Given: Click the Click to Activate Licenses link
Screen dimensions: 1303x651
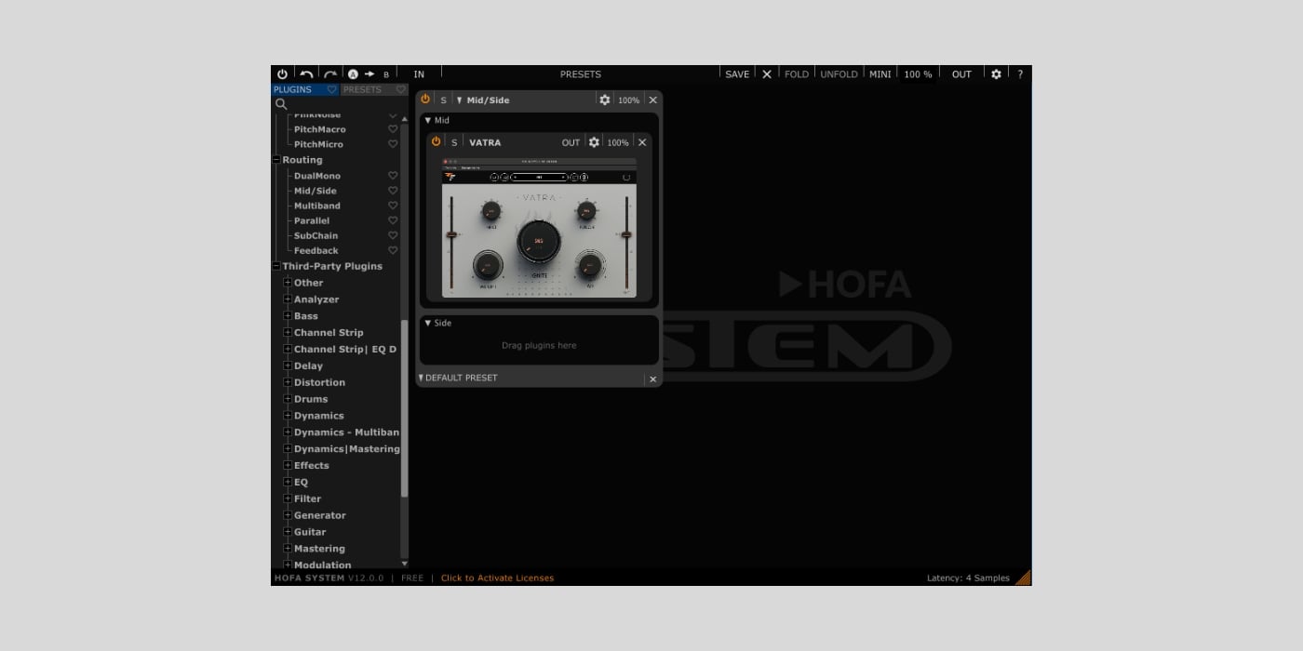Looking at the screenshot, I should click(x=497, y=578).
